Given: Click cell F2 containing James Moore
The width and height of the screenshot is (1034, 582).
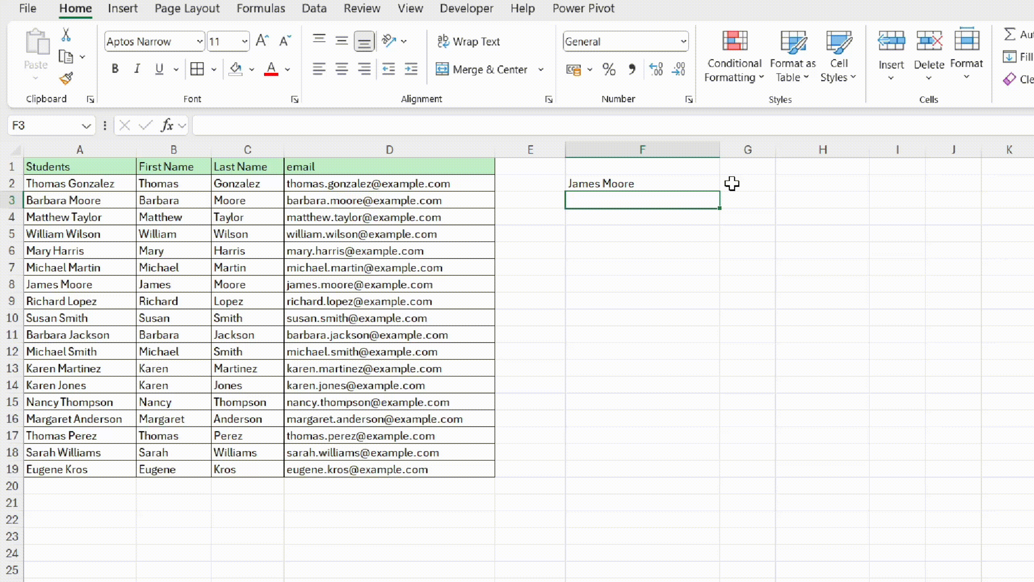Looking at the screenshot, I should tap(641, 183).
